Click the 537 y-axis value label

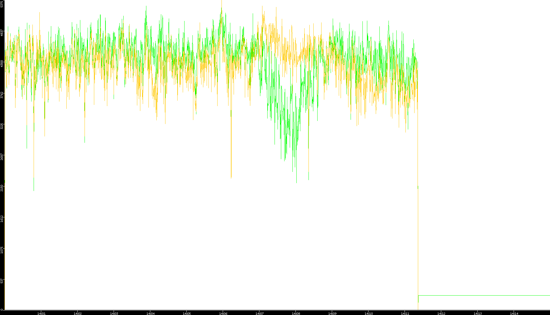coord(2,282)
